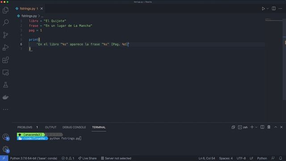
Task: Create a new terminal with plus icon
Action: [x=252, y=127]
